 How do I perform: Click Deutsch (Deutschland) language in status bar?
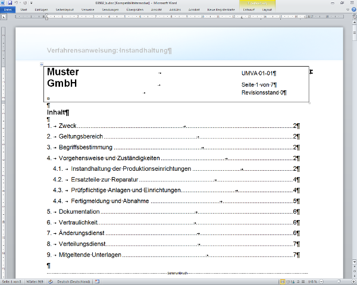[74, 281]
